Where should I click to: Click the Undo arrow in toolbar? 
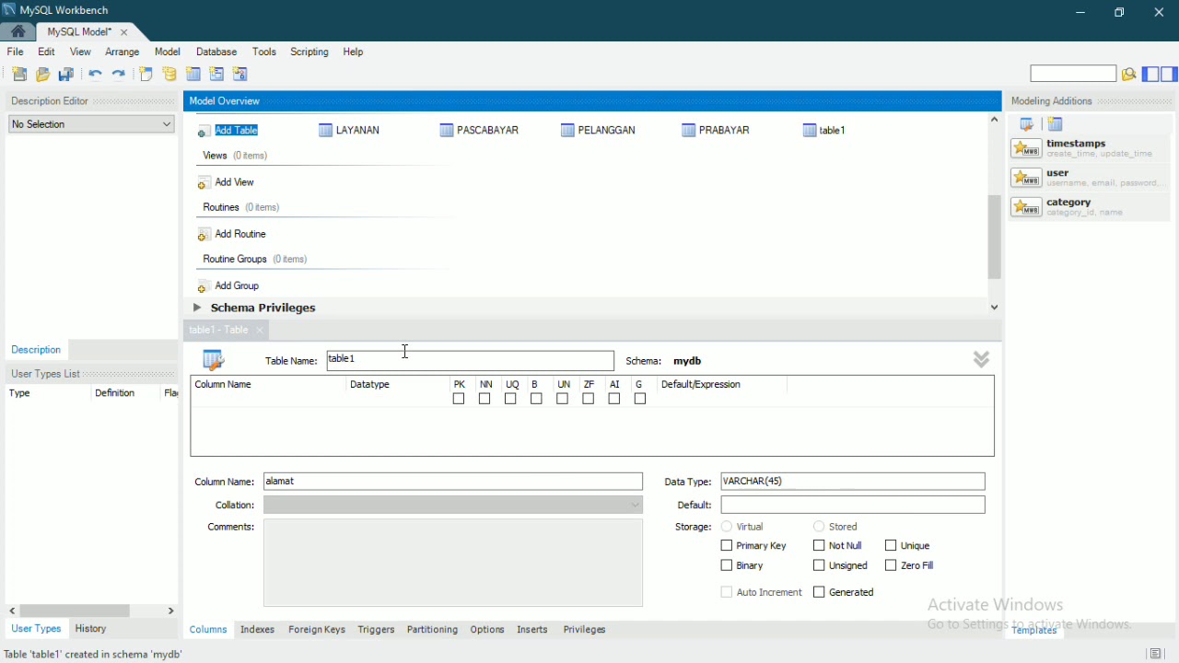point(95,75)
